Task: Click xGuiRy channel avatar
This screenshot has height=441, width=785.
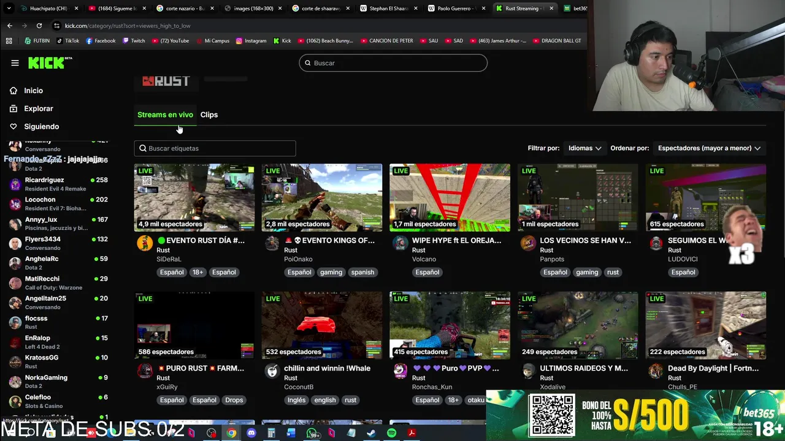Action: (x=145, y=371)
